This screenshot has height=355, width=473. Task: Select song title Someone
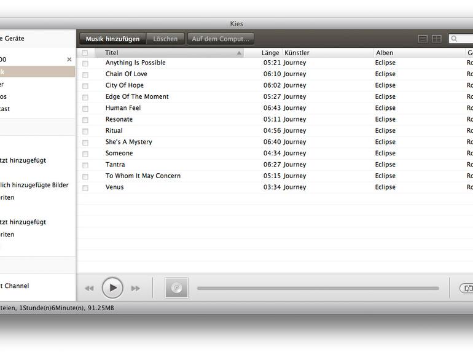119,153
